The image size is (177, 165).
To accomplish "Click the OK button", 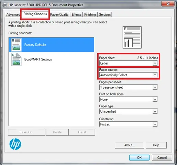I will click(x=139, y=157).
